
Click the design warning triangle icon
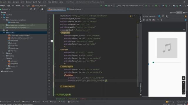tap(186, 16)
